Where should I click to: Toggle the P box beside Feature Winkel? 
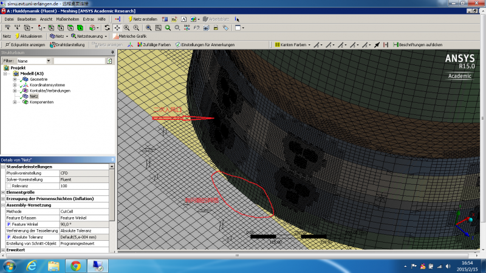coord(9,224)
